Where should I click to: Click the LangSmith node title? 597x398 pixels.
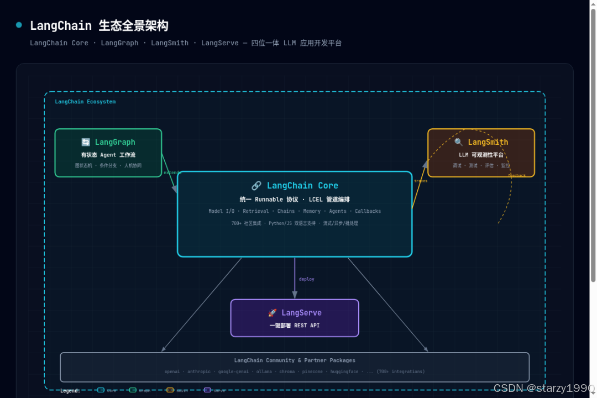[488, 142]
